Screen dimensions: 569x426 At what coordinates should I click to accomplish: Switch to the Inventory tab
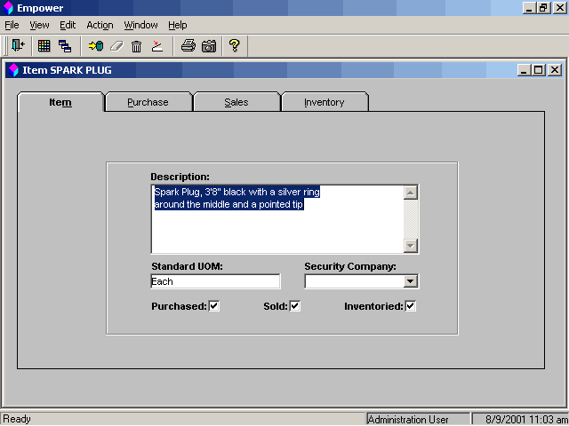(x=325, y=102)
